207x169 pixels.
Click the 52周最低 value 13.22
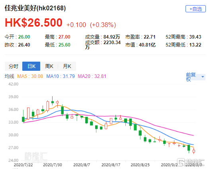click(x=195, y=45)
